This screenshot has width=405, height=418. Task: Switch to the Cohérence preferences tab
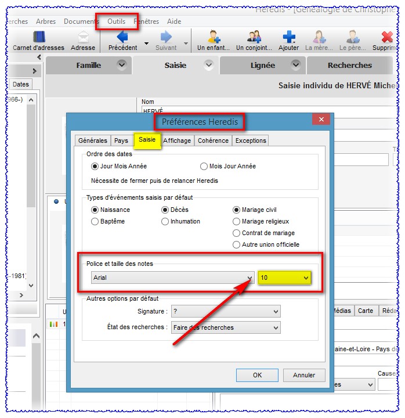[x=213, y=140]
